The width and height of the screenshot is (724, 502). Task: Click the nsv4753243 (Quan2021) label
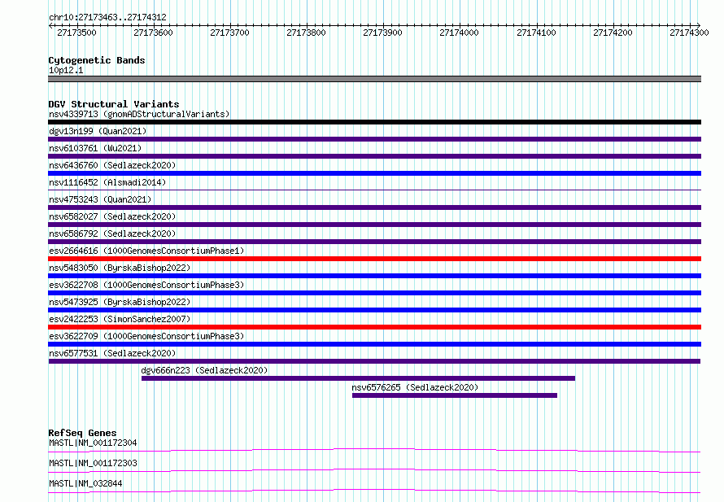[x=100, y=199]
